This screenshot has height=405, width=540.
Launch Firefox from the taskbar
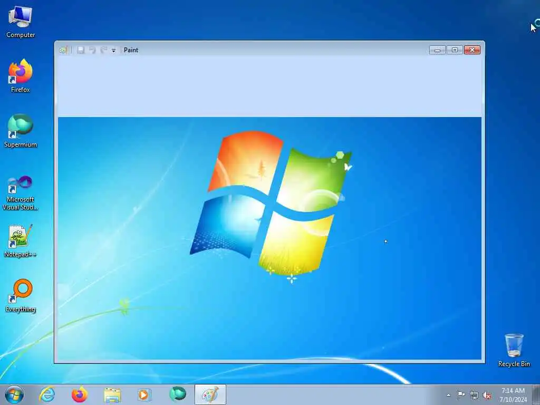point(79,394)
